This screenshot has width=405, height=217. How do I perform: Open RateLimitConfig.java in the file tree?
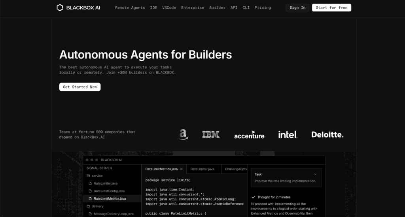pyautogui.click(x=109, y=191)
